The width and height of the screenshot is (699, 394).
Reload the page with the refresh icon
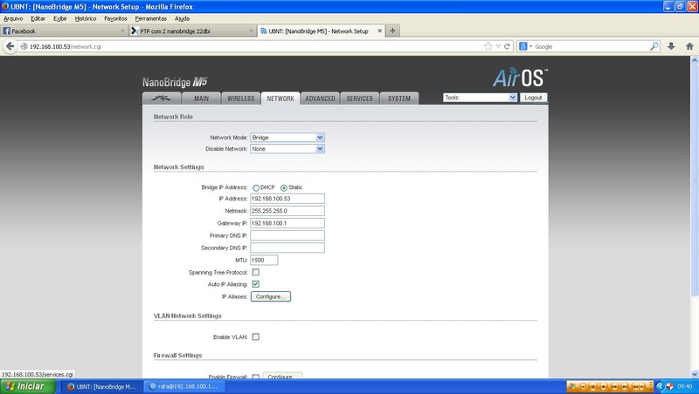[x=507, y=46]
